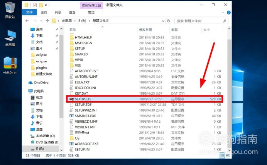The image size is (267, 165).
Task: Click the MSDESIGN folder icon
Action: point(72,43)
